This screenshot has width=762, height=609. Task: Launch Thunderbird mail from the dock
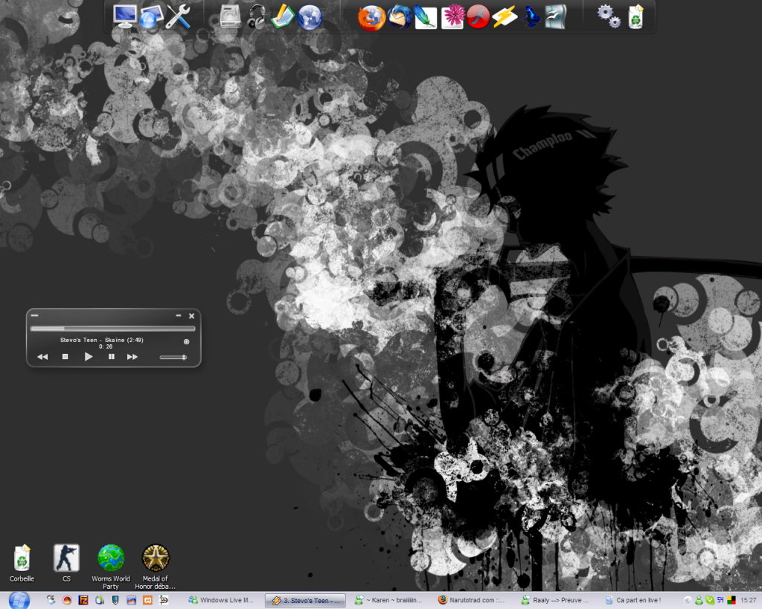click(400, 17)
